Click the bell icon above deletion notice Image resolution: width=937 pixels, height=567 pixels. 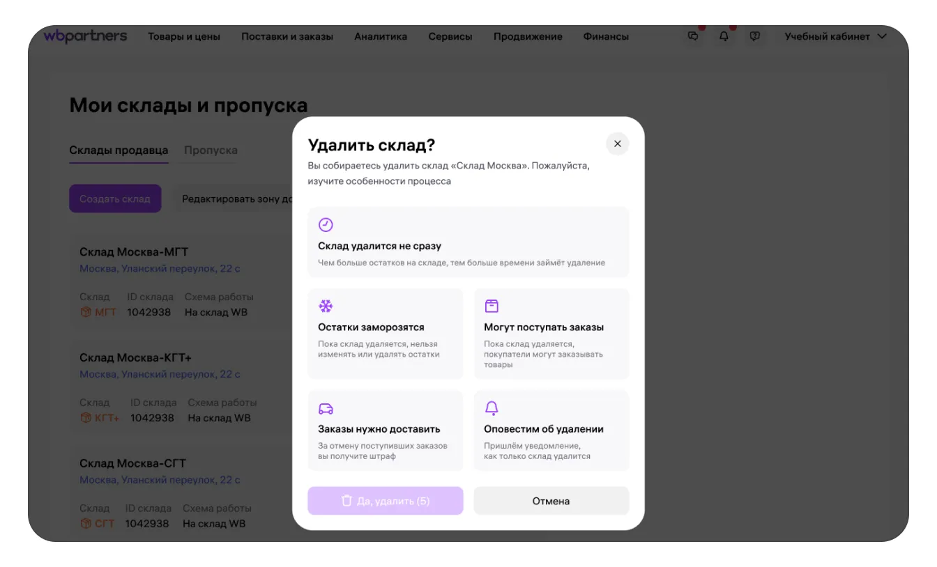[492, 408]
